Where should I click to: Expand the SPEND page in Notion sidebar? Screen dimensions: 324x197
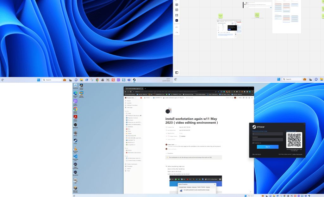[x=125, y=134]
